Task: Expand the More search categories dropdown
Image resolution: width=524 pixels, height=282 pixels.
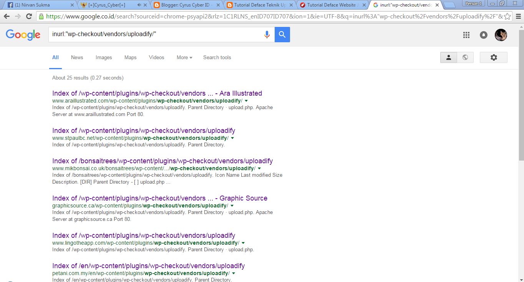Action: (184, 57)
